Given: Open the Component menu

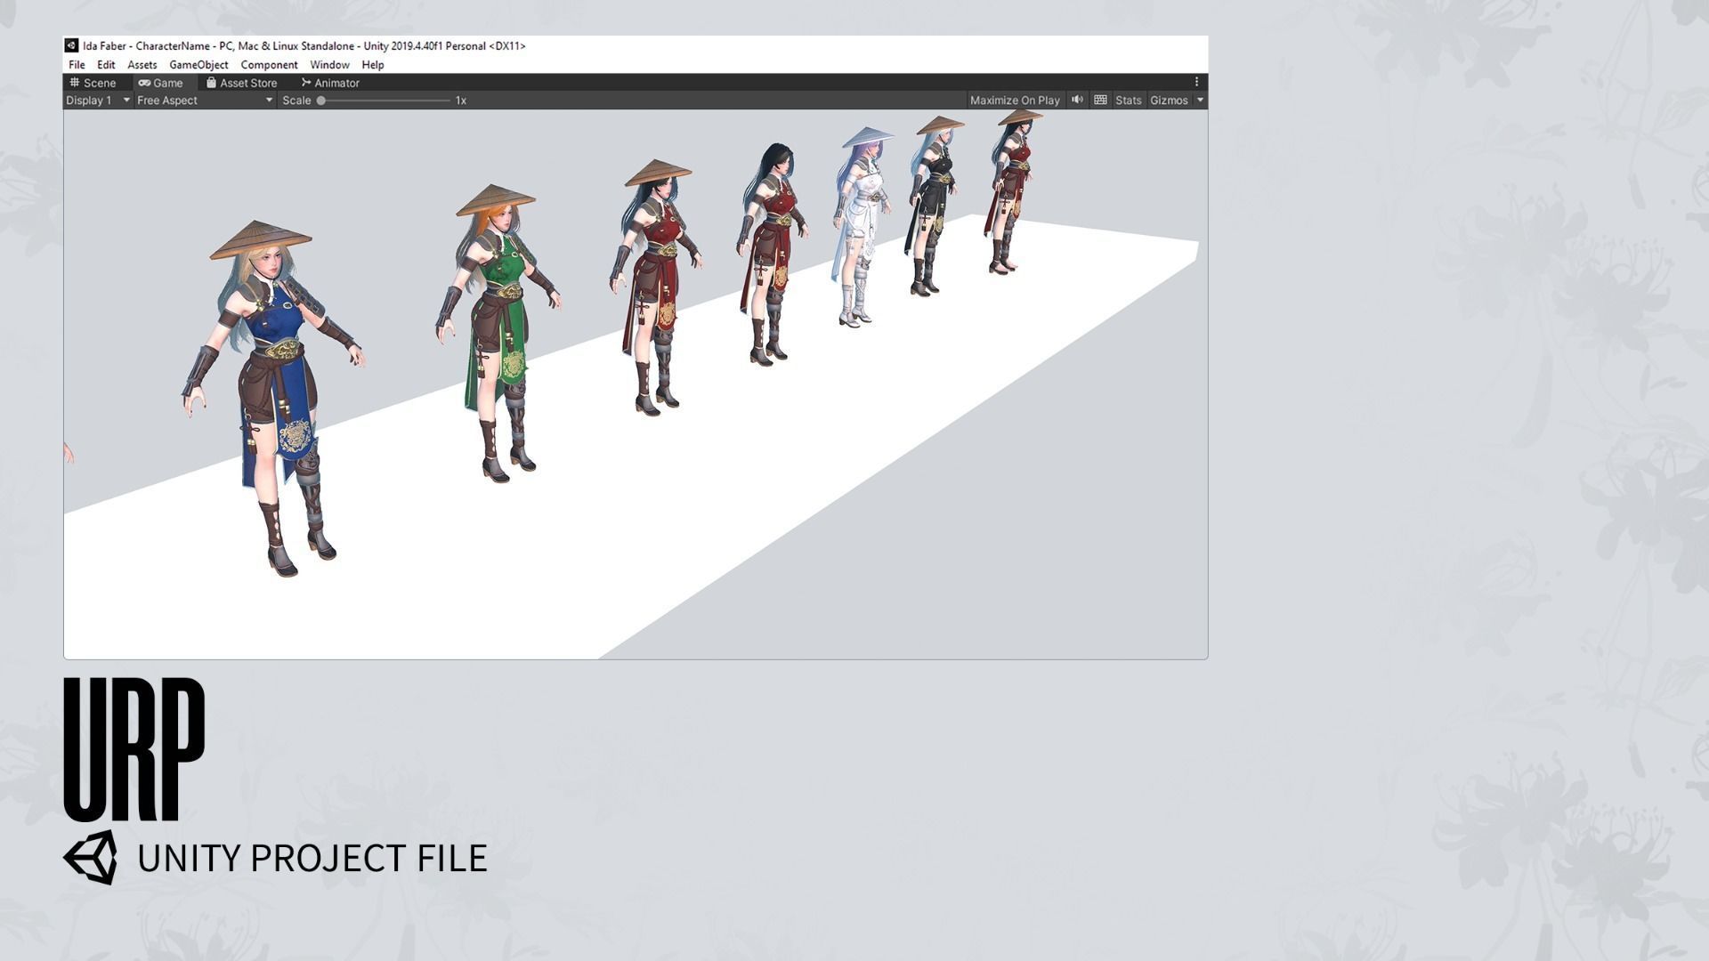Looking at the screenshot, I should (x=269, y=65).
